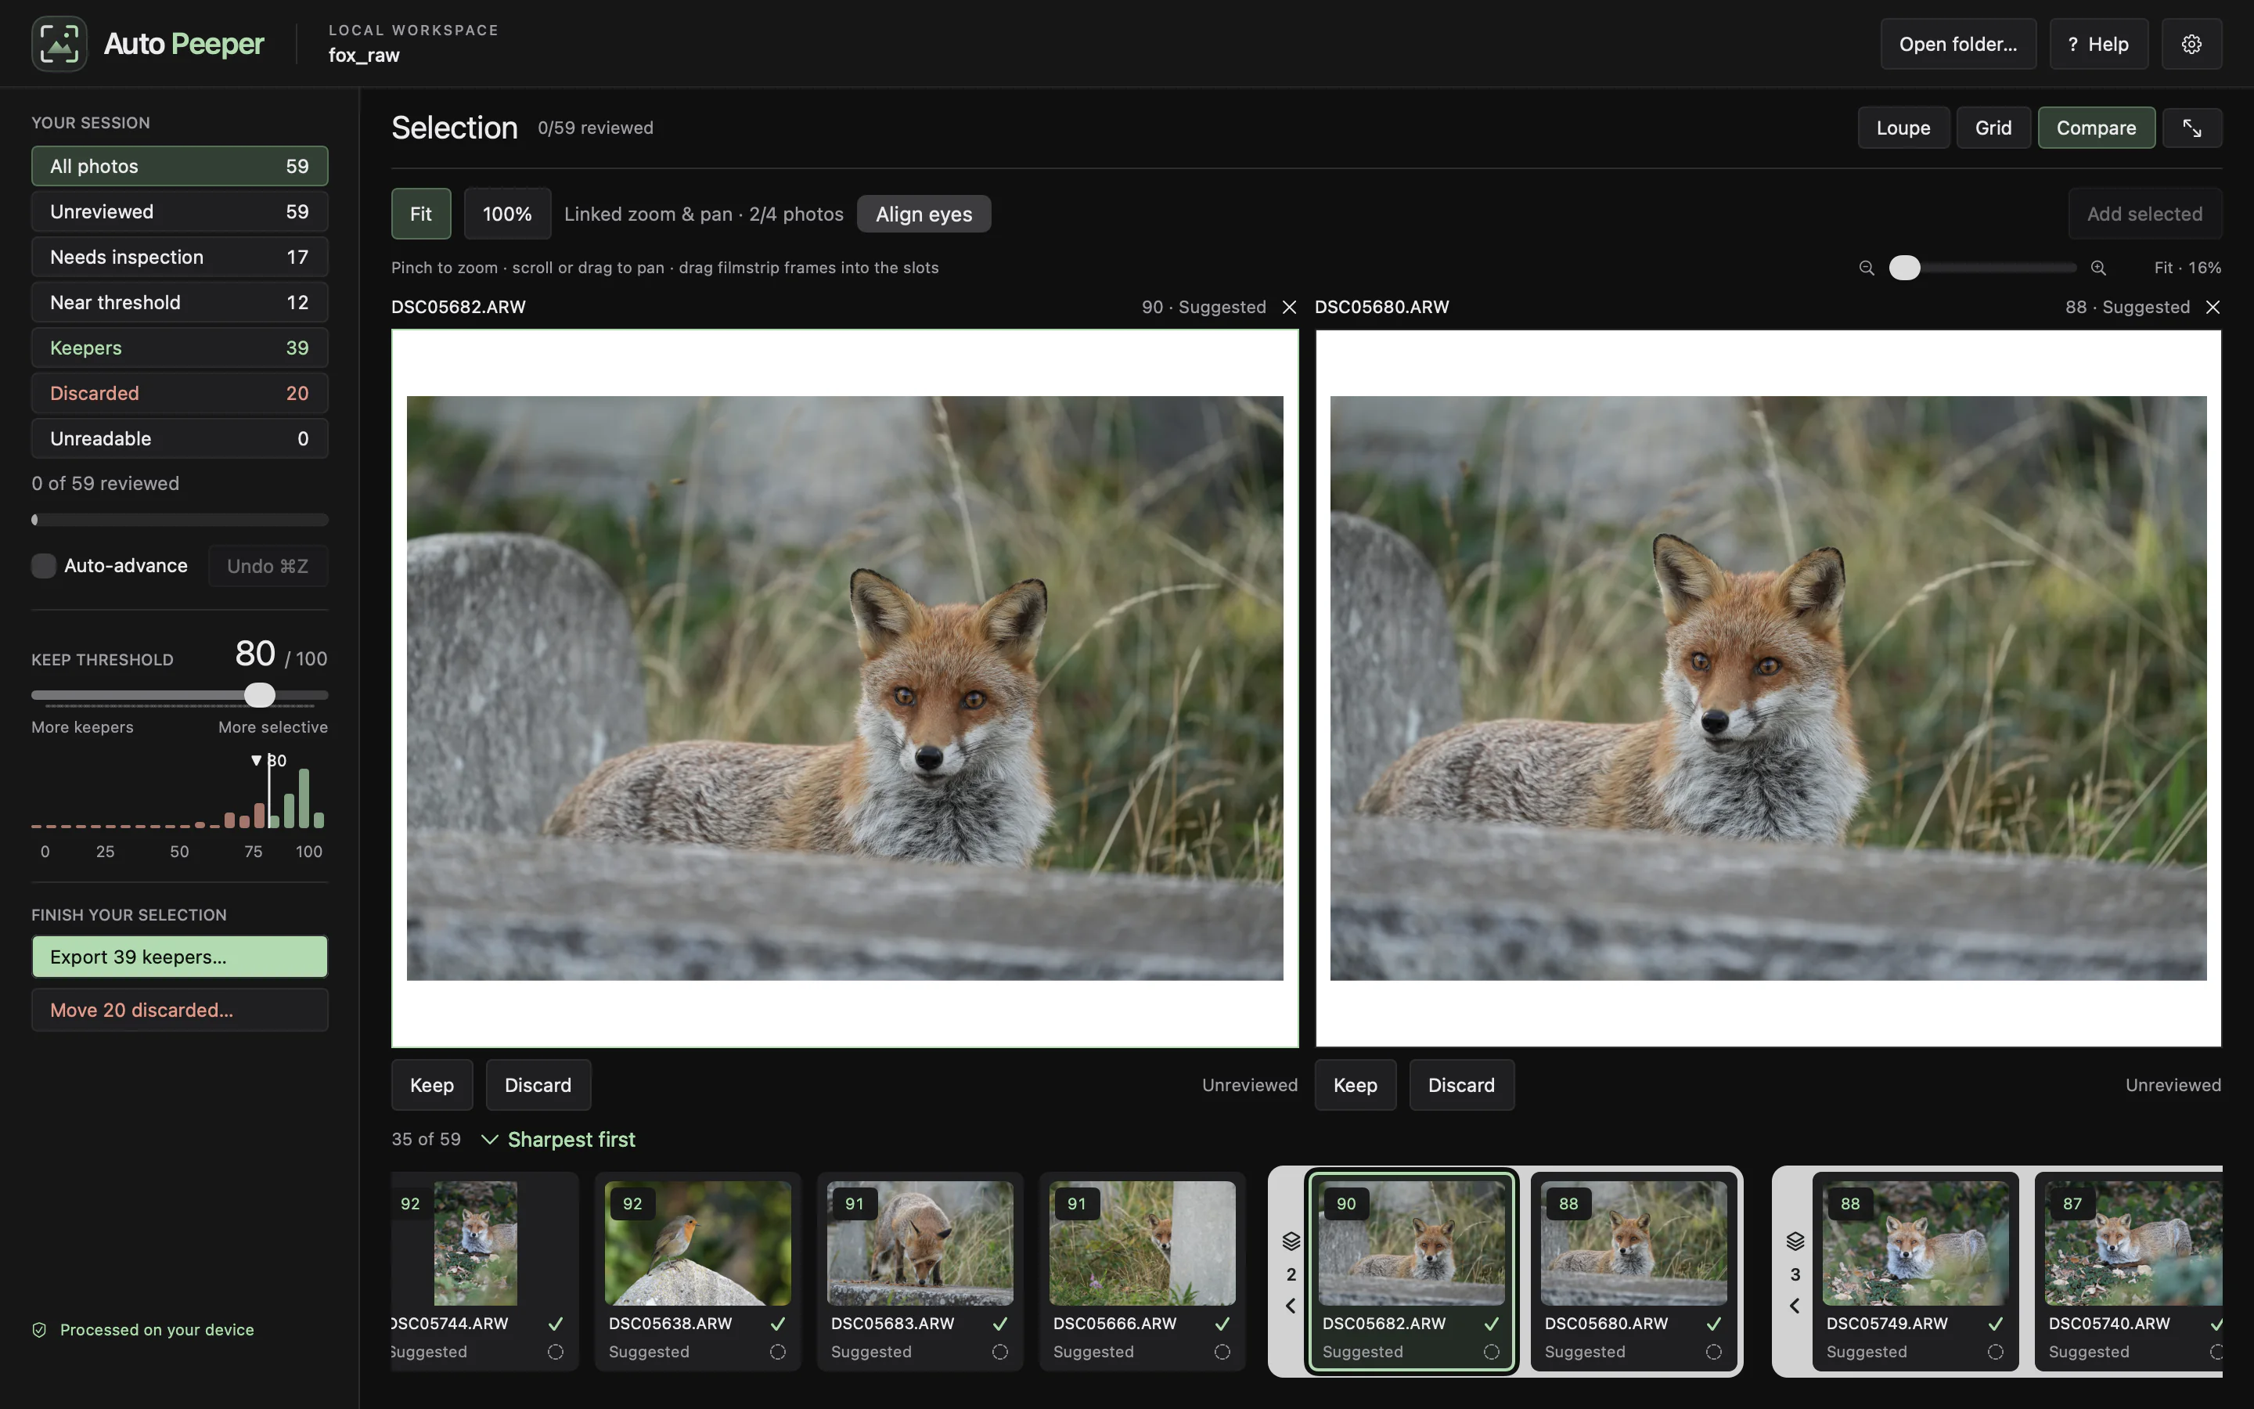Click the zoom out magnifier icon

click(x=1867, y=268)
